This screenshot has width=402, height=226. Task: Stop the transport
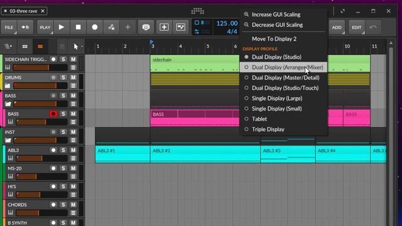pyautogui.click(x=78, y=27)
